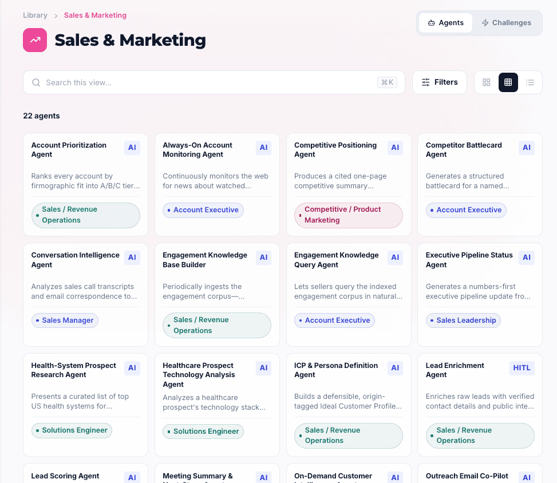This screenshot has width=557, height=483.
Task: Open Conversation Intelligence Agent title
Action: pyautogui.click(x=76, y=260)
